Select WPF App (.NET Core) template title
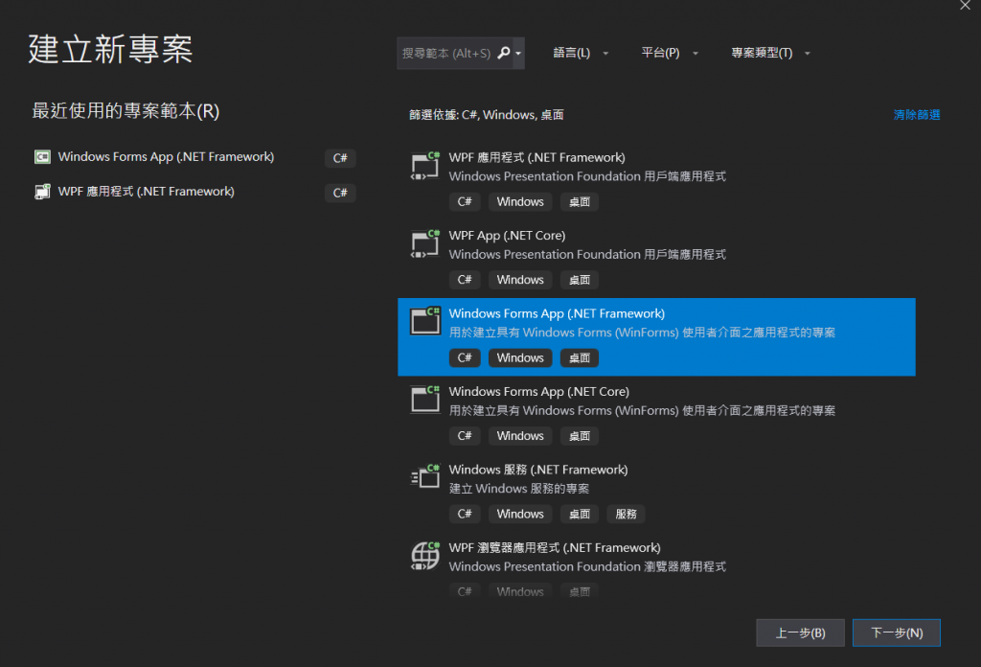Screen dimensions: 981x667 (507, 236)
